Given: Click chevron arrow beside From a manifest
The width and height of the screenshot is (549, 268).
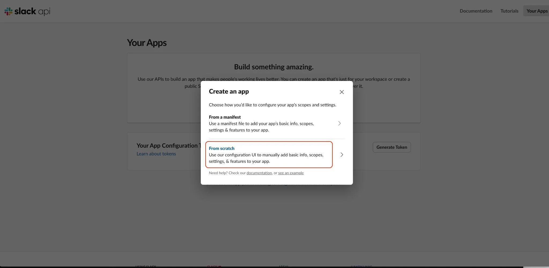Looking at the screenshot, I should pyautogui.click(x=339, y=123).
